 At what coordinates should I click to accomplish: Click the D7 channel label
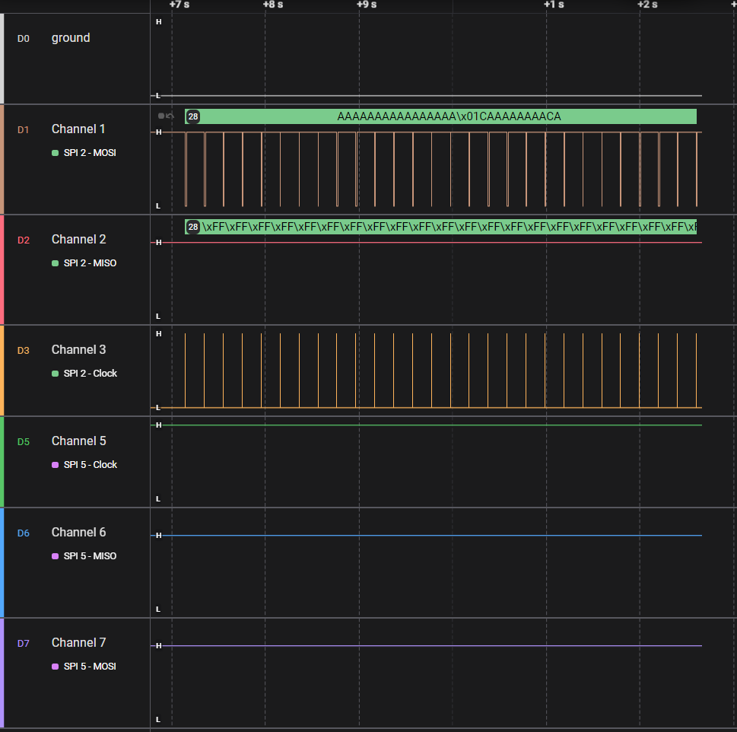click(x=23, y=643)
